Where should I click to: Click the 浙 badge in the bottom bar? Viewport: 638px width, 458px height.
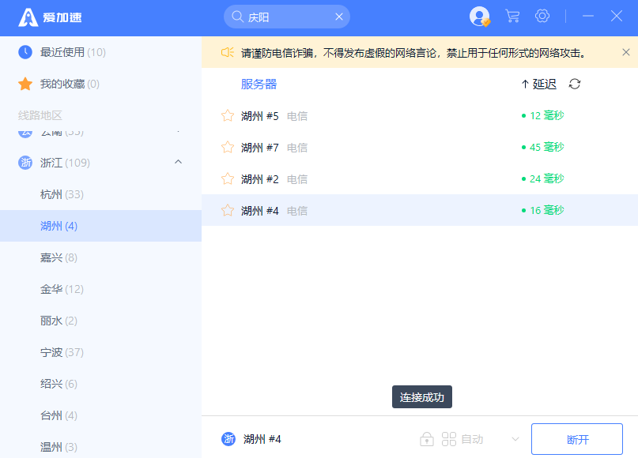coord(228,439)
